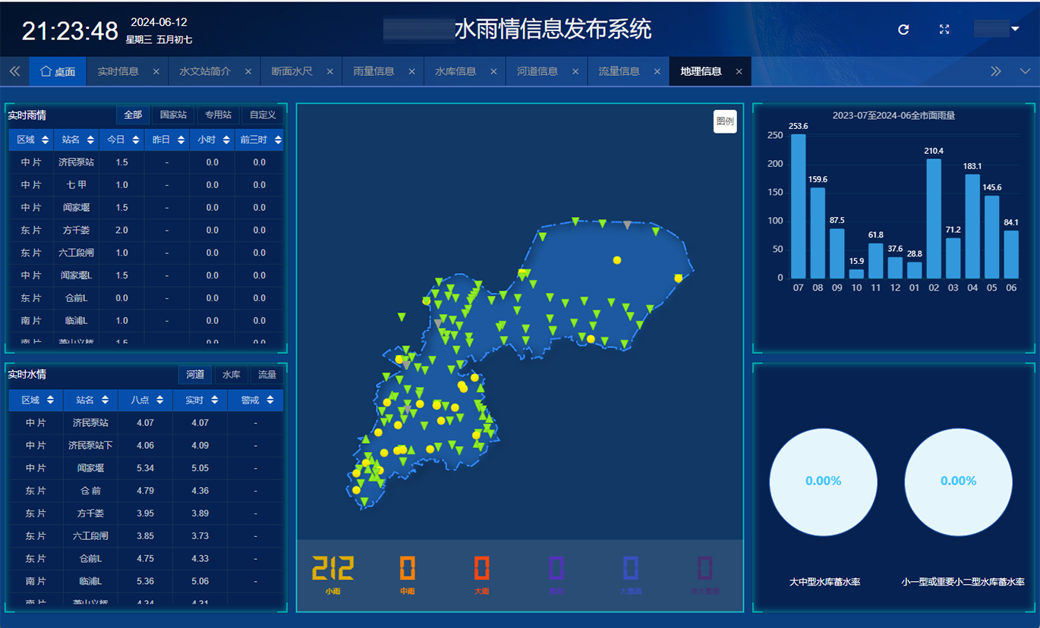The width and height of the screenshot is (1040, 628).
Task: Select a yellow station marker on the map
Action: click(616, 259)
